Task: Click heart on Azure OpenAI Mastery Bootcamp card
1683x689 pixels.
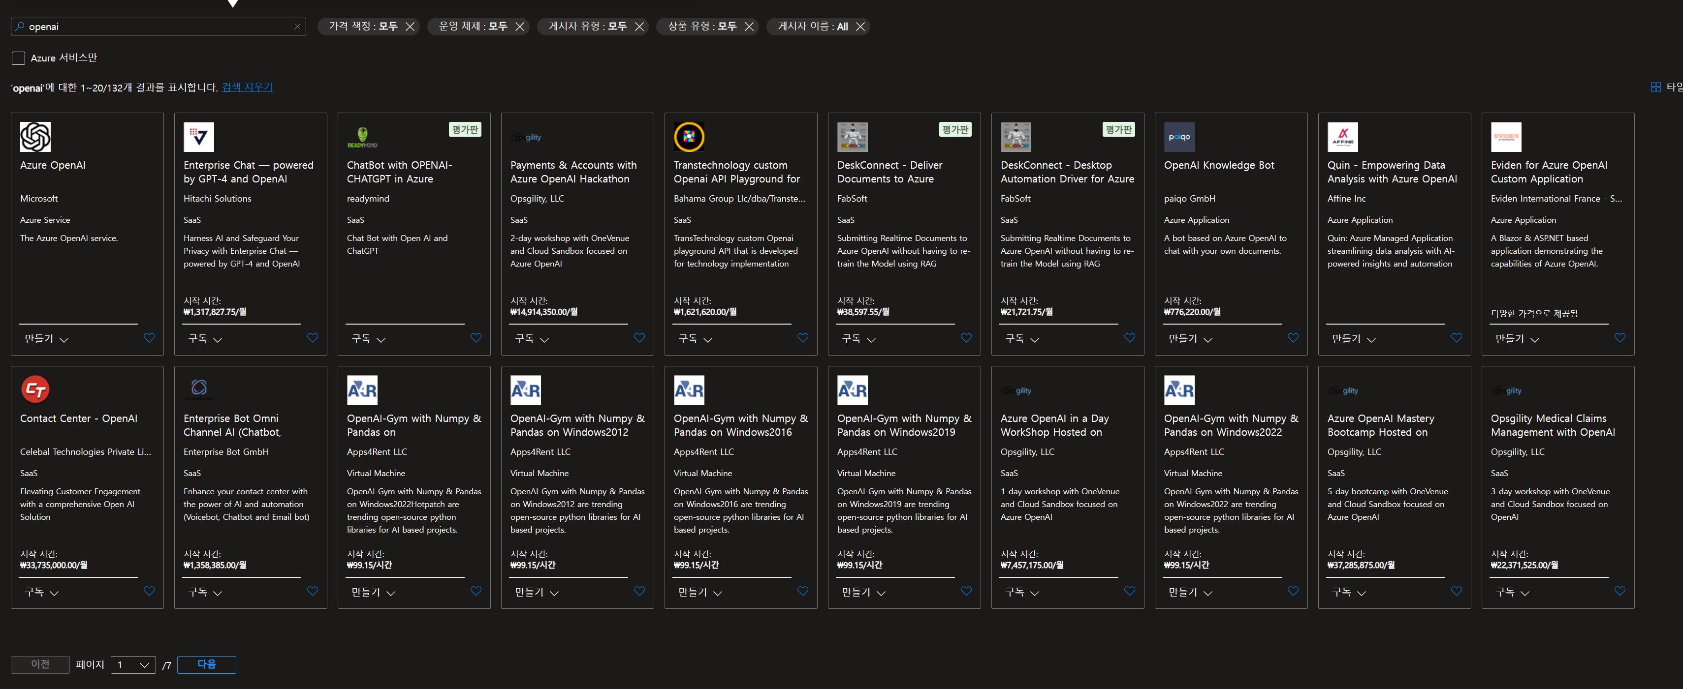Action: coord(1456,591)
